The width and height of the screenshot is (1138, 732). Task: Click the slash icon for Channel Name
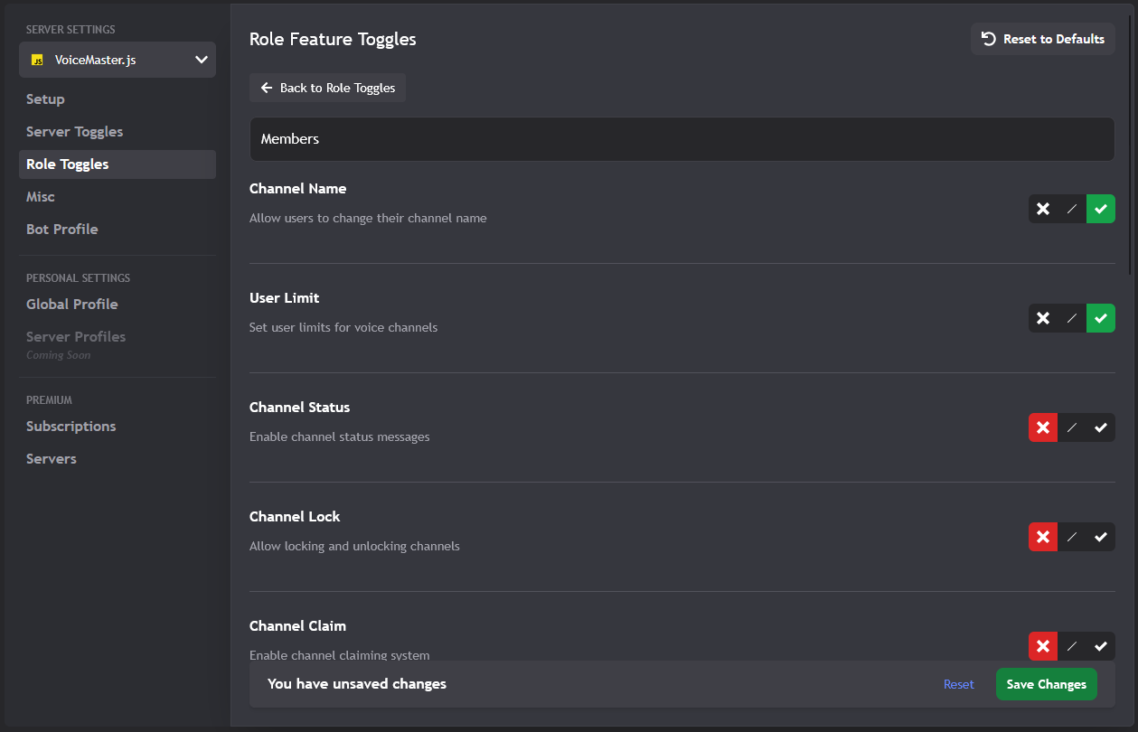[x=1071, y=209]
